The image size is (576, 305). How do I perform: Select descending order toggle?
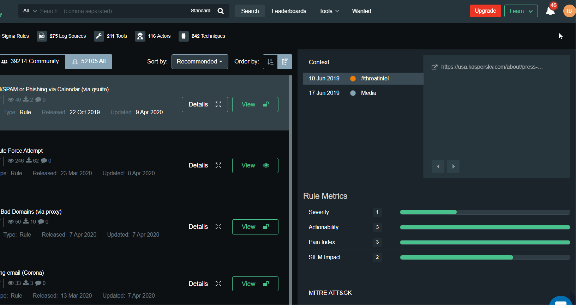(285, 62)
